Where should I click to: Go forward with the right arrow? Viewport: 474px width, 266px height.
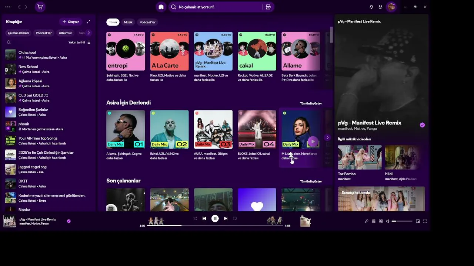click(x=26, y=7)
